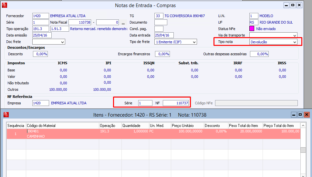
Task: Click the UF field showing RS
Action: pos(254,22)
